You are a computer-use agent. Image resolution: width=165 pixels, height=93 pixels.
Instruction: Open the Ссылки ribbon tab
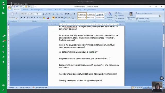[x=49, y=10]
